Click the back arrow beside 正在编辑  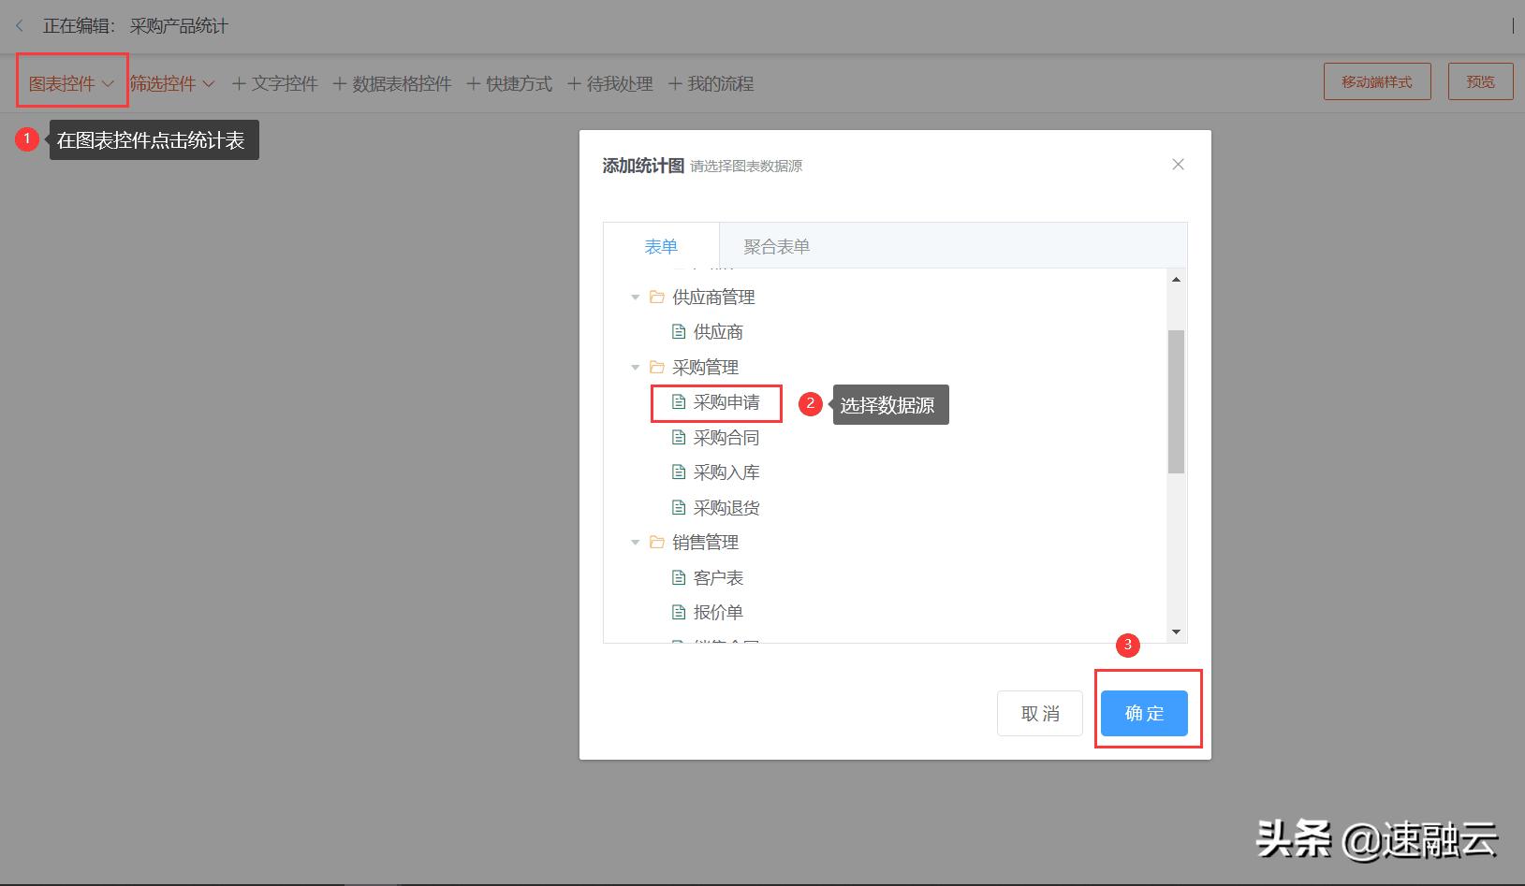point(19,25)
